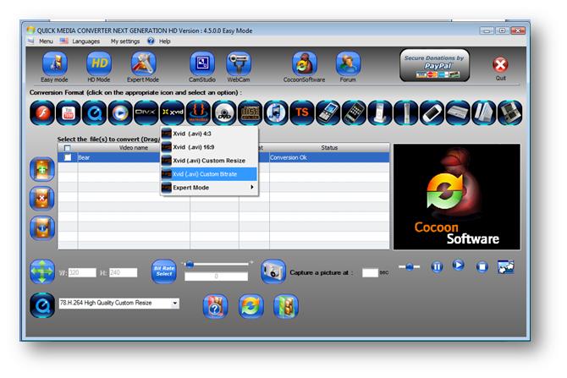Select the Nintendo DS format icon

509,113
